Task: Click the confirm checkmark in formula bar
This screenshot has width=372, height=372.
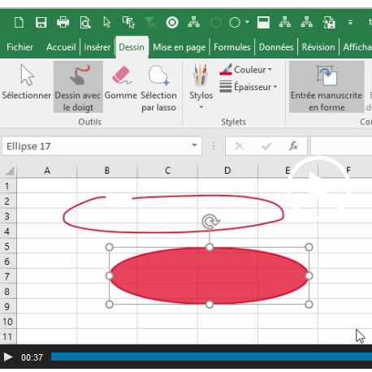Action: pyautogui.click(x=266, y=146)
